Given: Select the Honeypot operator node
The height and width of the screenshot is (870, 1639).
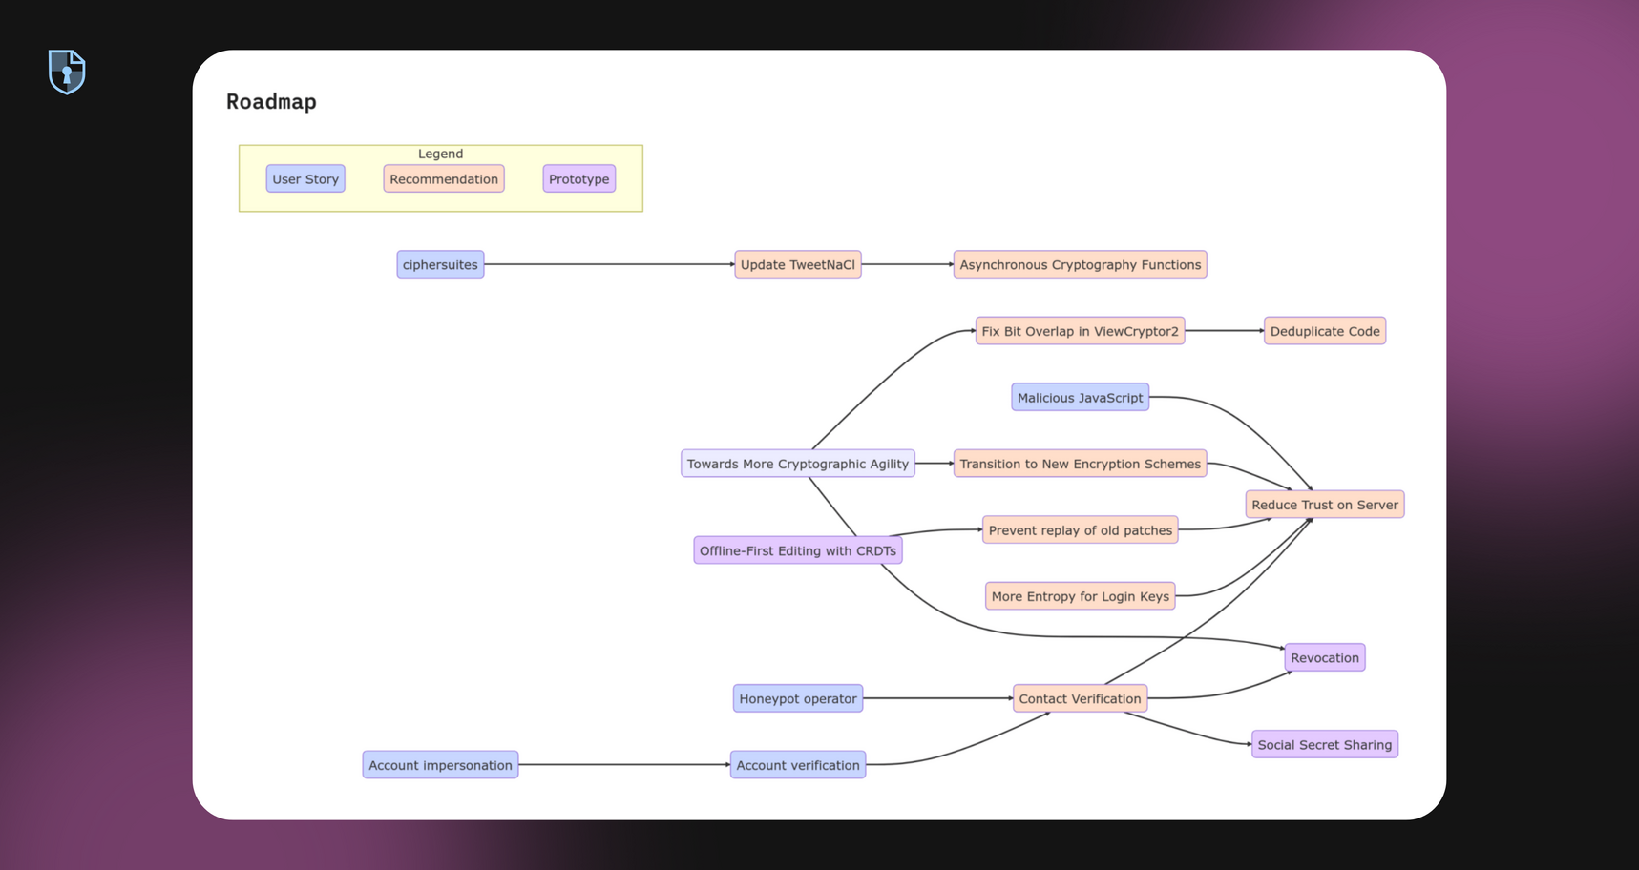Looking at the screenshot, I should (797, 698).
